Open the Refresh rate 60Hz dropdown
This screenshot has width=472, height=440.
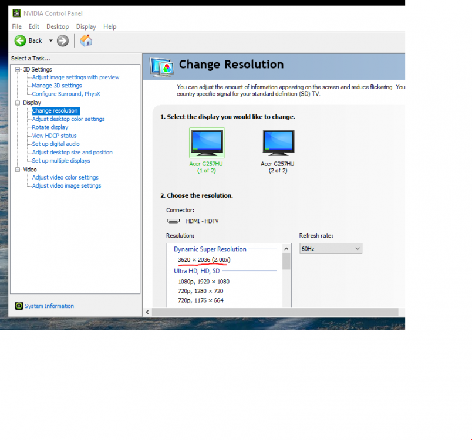[x=331, y=249]
